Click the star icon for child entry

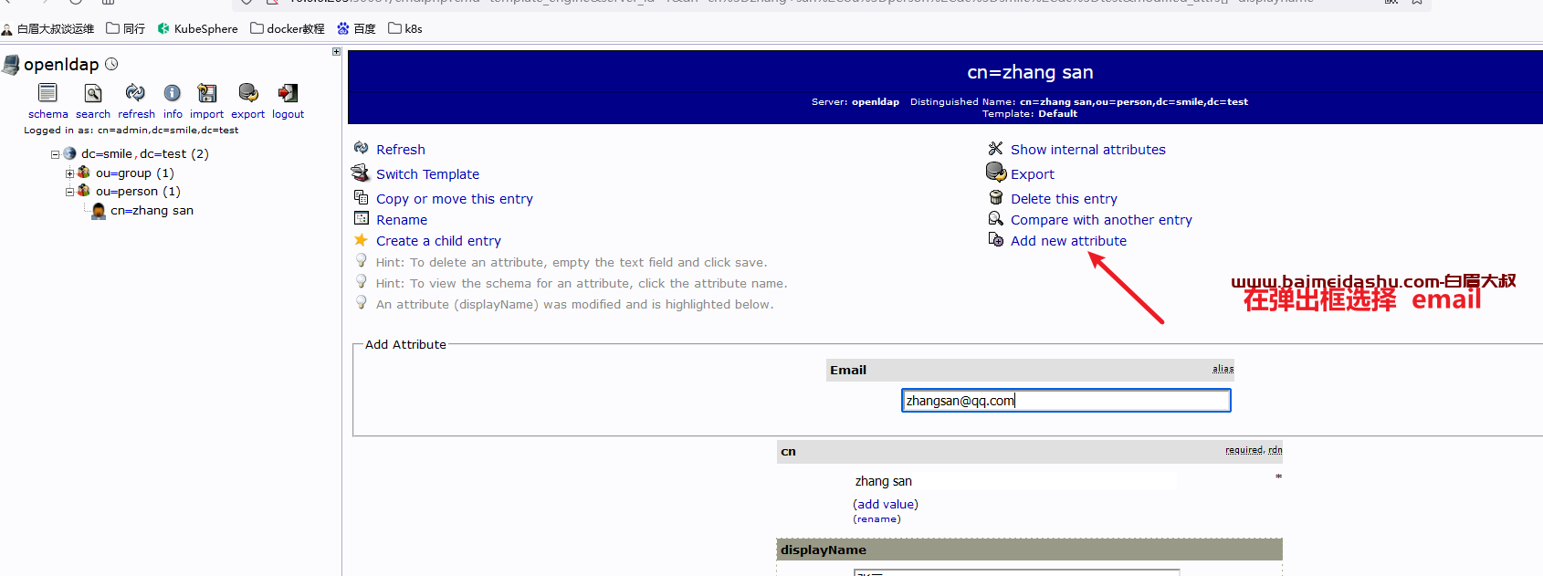[361, 239]
